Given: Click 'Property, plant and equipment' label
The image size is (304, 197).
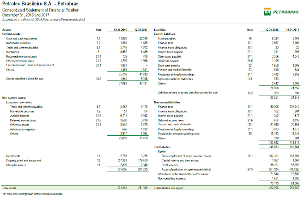Looking at the screenshot, I should (23, 160).
